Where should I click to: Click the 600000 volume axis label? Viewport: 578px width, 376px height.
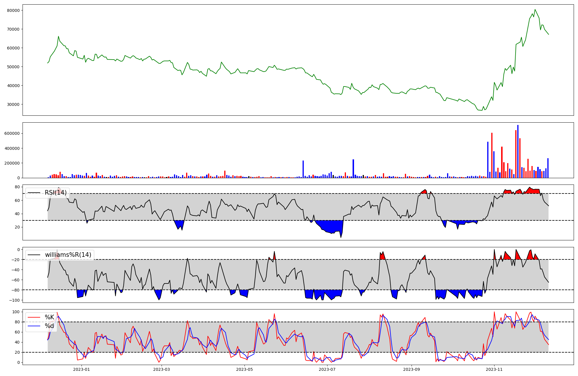point(12,134)
